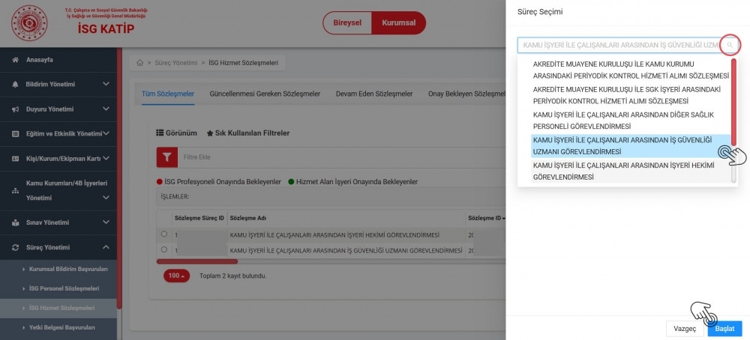Click 'Hizmet Alan İşyeri Onayında Bekleyenler' legend

[357, 182]
